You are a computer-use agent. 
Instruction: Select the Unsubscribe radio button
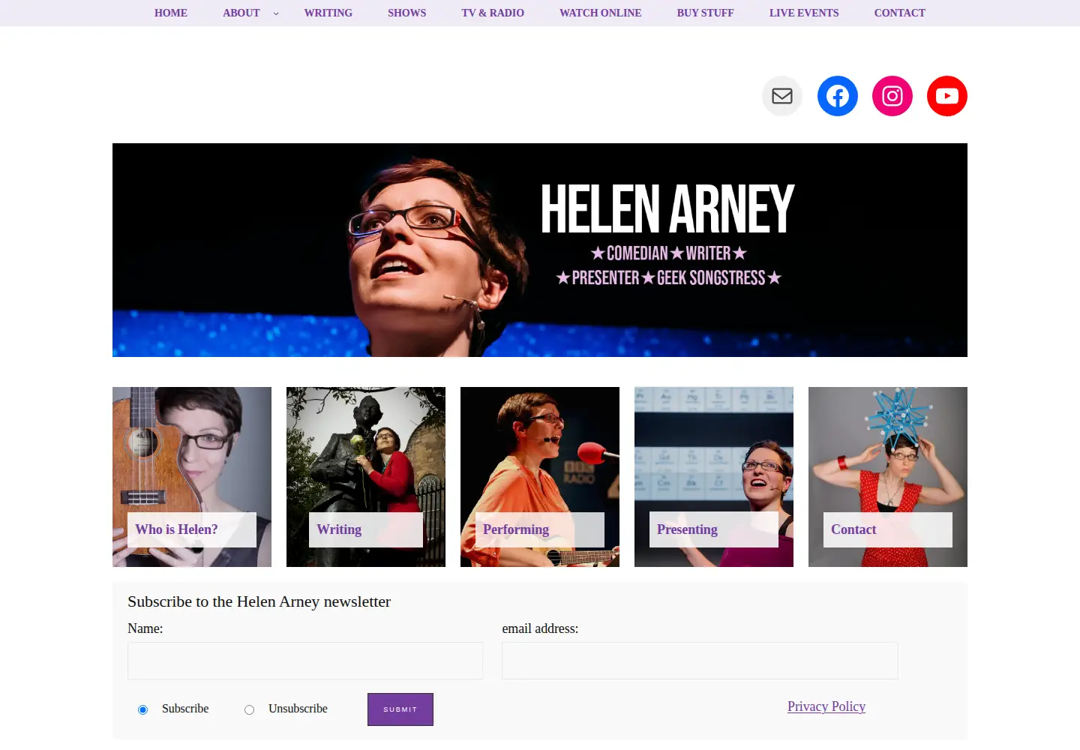249,709
